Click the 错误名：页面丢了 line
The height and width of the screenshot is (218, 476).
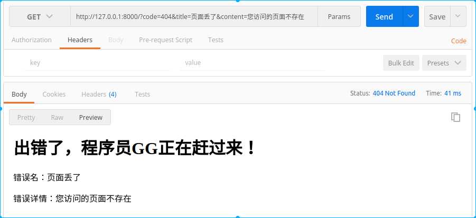point(47,178)
